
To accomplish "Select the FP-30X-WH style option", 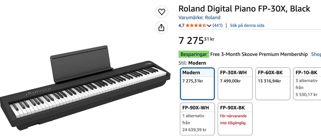I will tap(235, 84).
